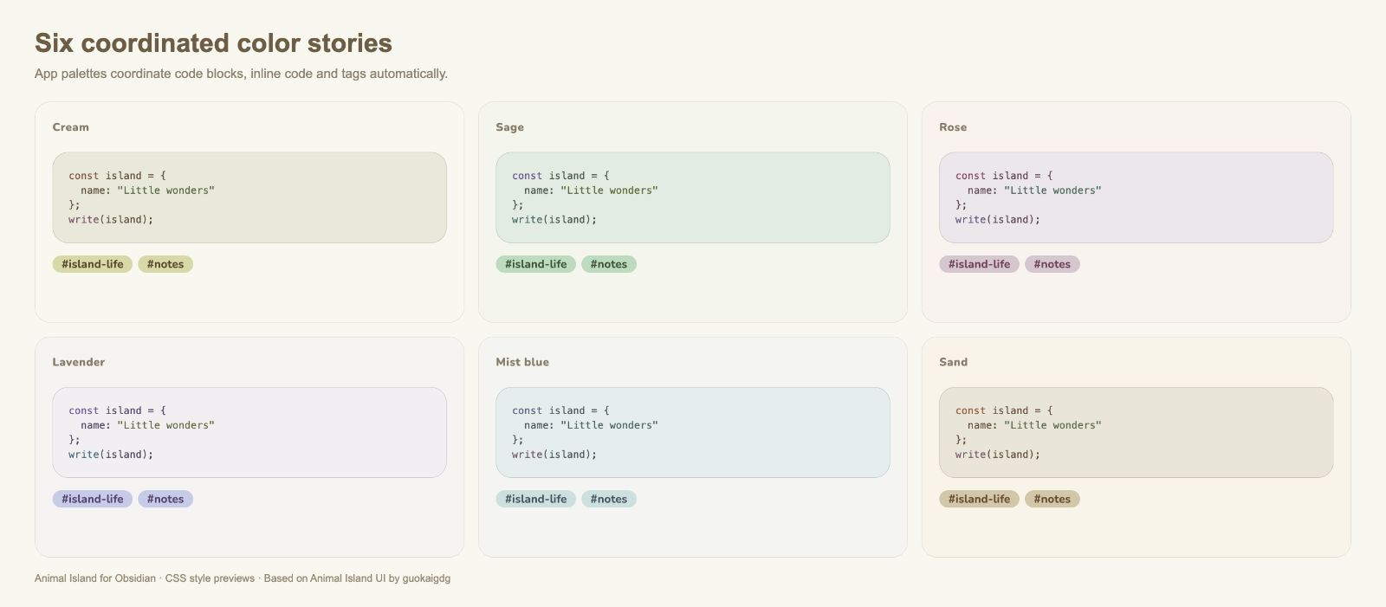Click the #notes tag in Cream card
This screenshot has width=1386, height=607.
click(x=165, y=264)
